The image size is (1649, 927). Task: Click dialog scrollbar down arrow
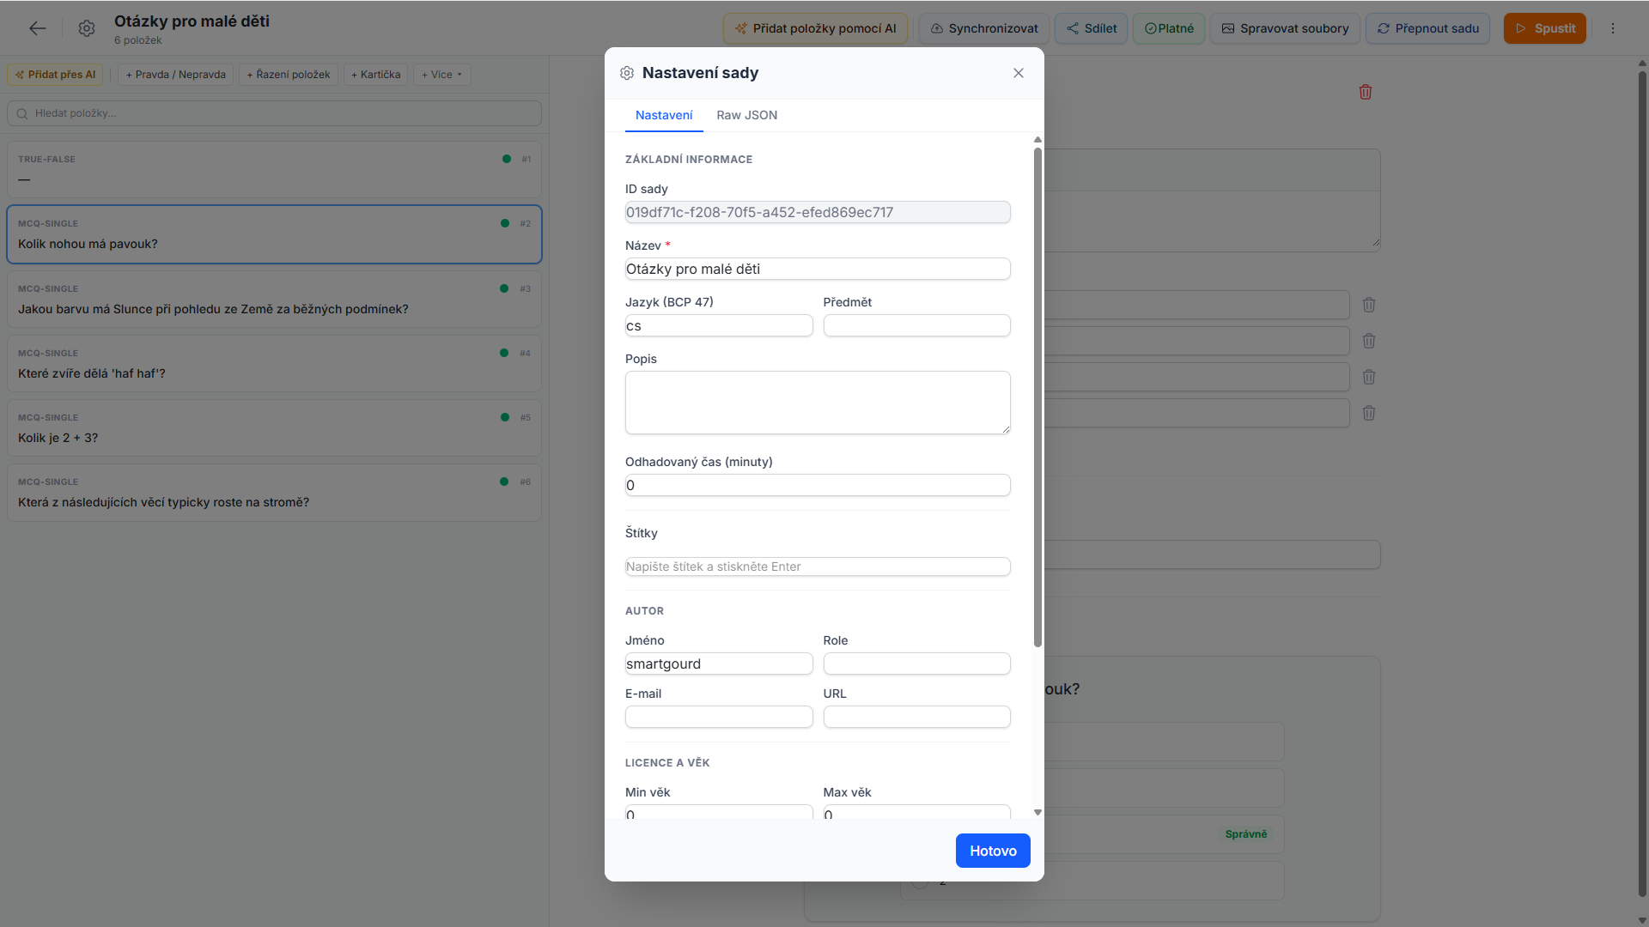[x=1037, y=812]
